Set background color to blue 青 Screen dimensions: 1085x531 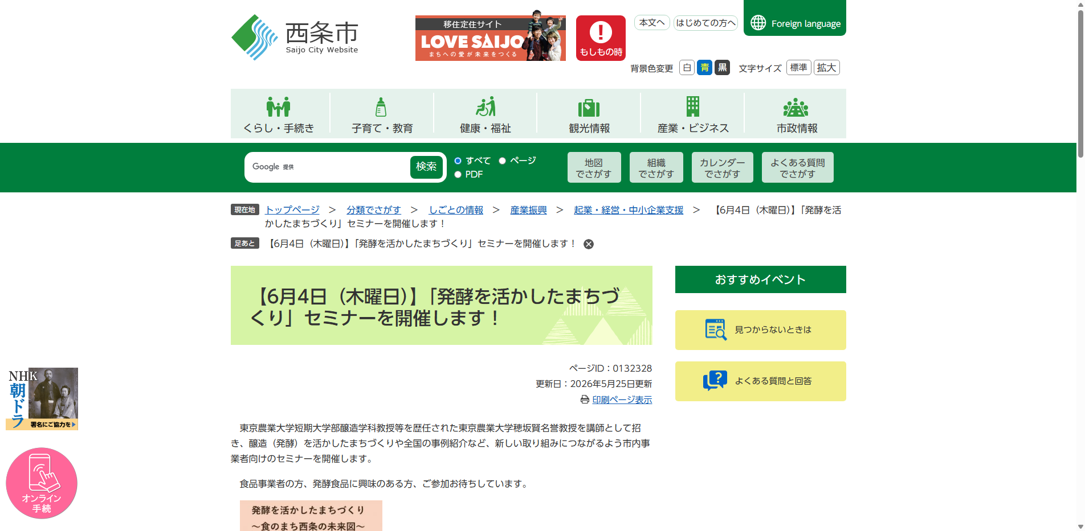[704, 68]
